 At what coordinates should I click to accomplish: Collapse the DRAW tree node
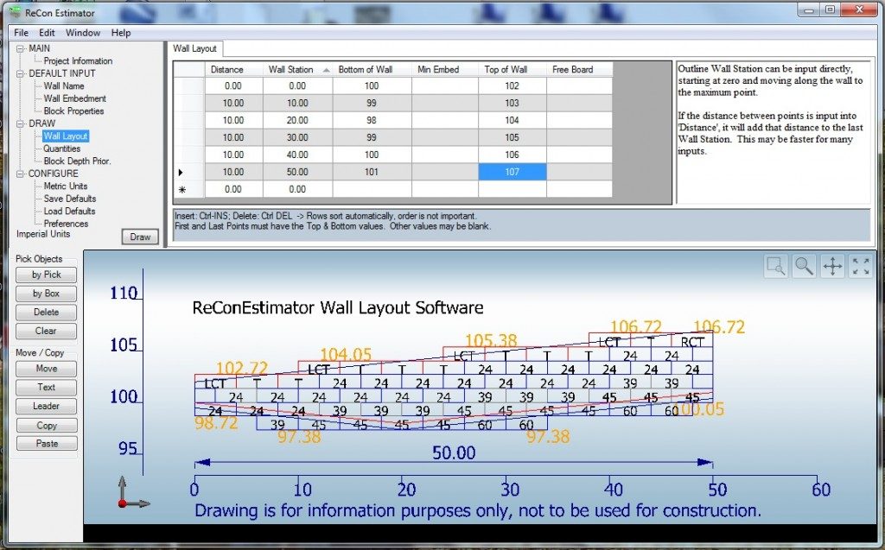point(21,123)
